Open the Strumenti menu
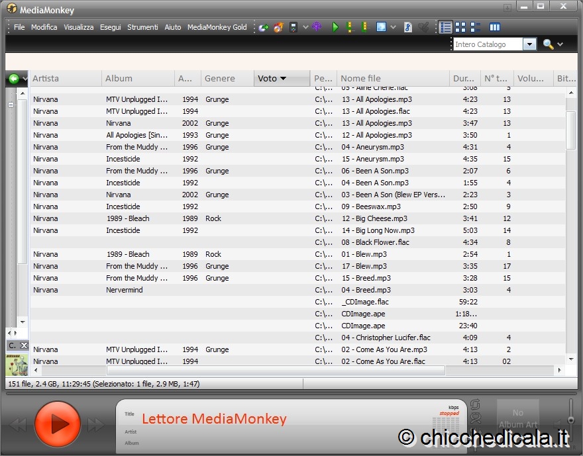 tap(142, 27)
